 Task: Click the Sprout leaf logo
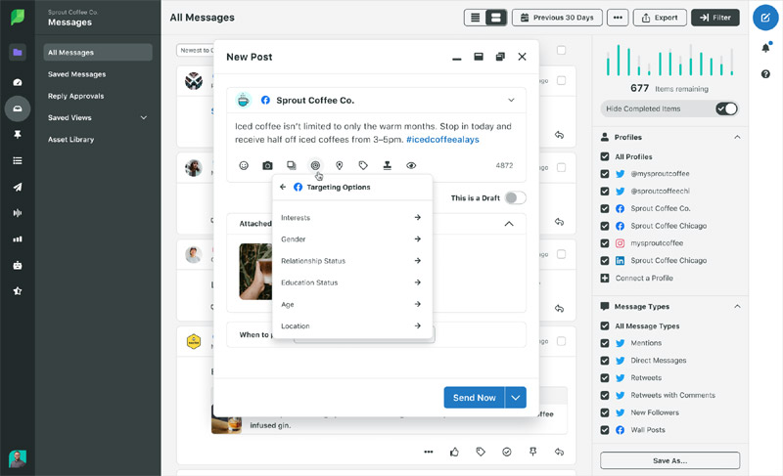pyautogui.click(x=18, y=17)
